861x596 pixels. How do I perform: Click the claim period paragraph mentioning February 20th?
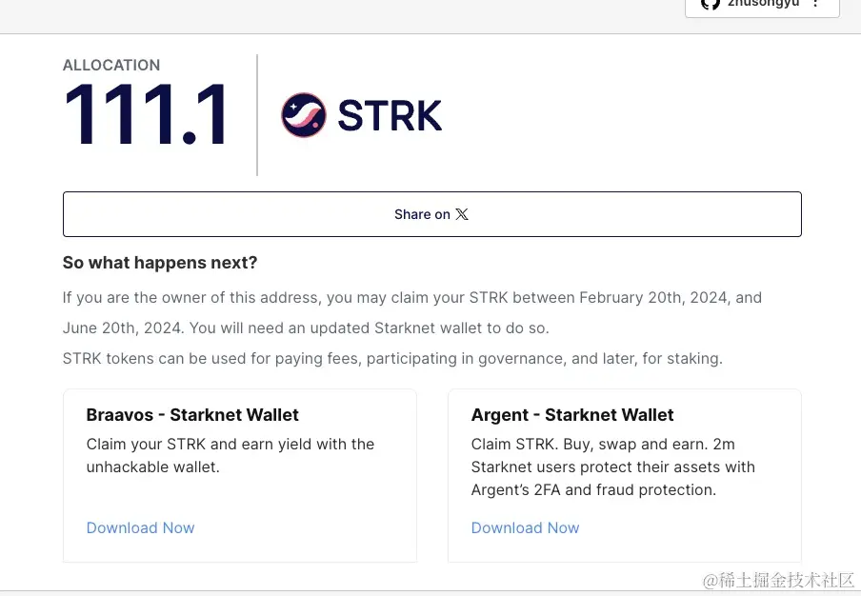coord(412,313)
